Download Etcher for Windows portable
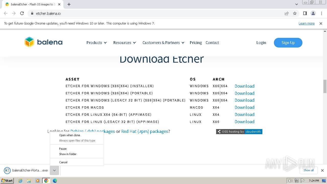The width and height of the screenshot is (327, 184). point(244,93)
